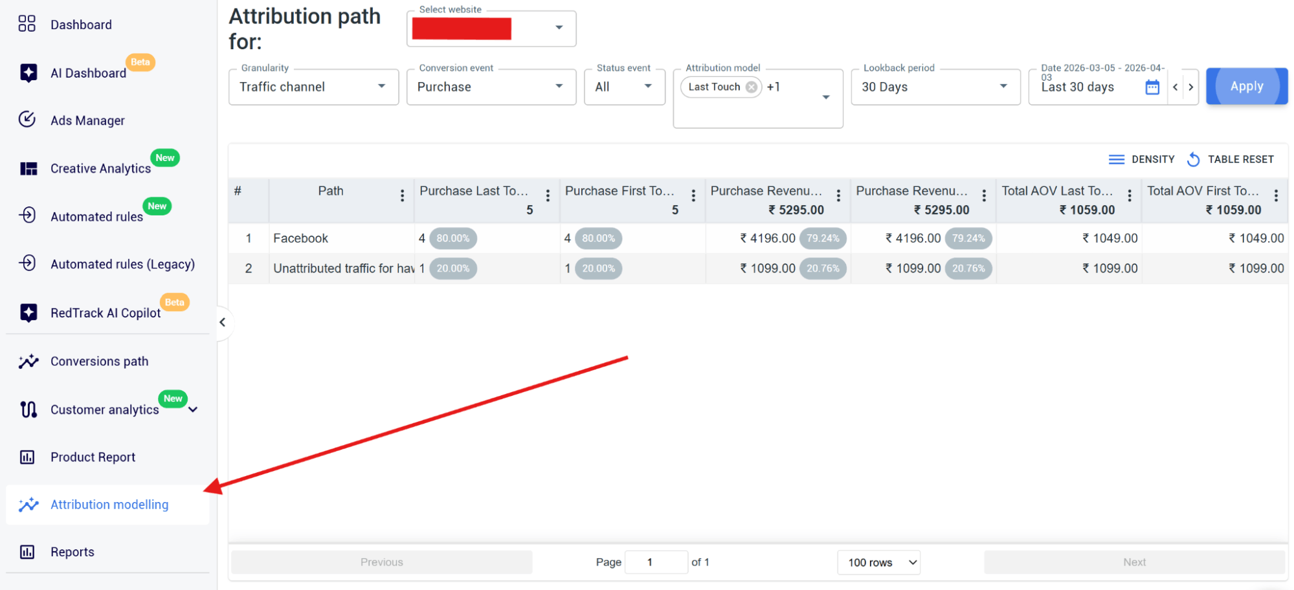This screenshot has height=590, width=1294.
Task: Click the Automated rules icon
Action: [27, 215]
